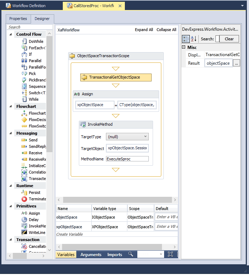Select the PickBranch activity icon
The height and width of the screenshot is (275, 249).
coord(24,80)
